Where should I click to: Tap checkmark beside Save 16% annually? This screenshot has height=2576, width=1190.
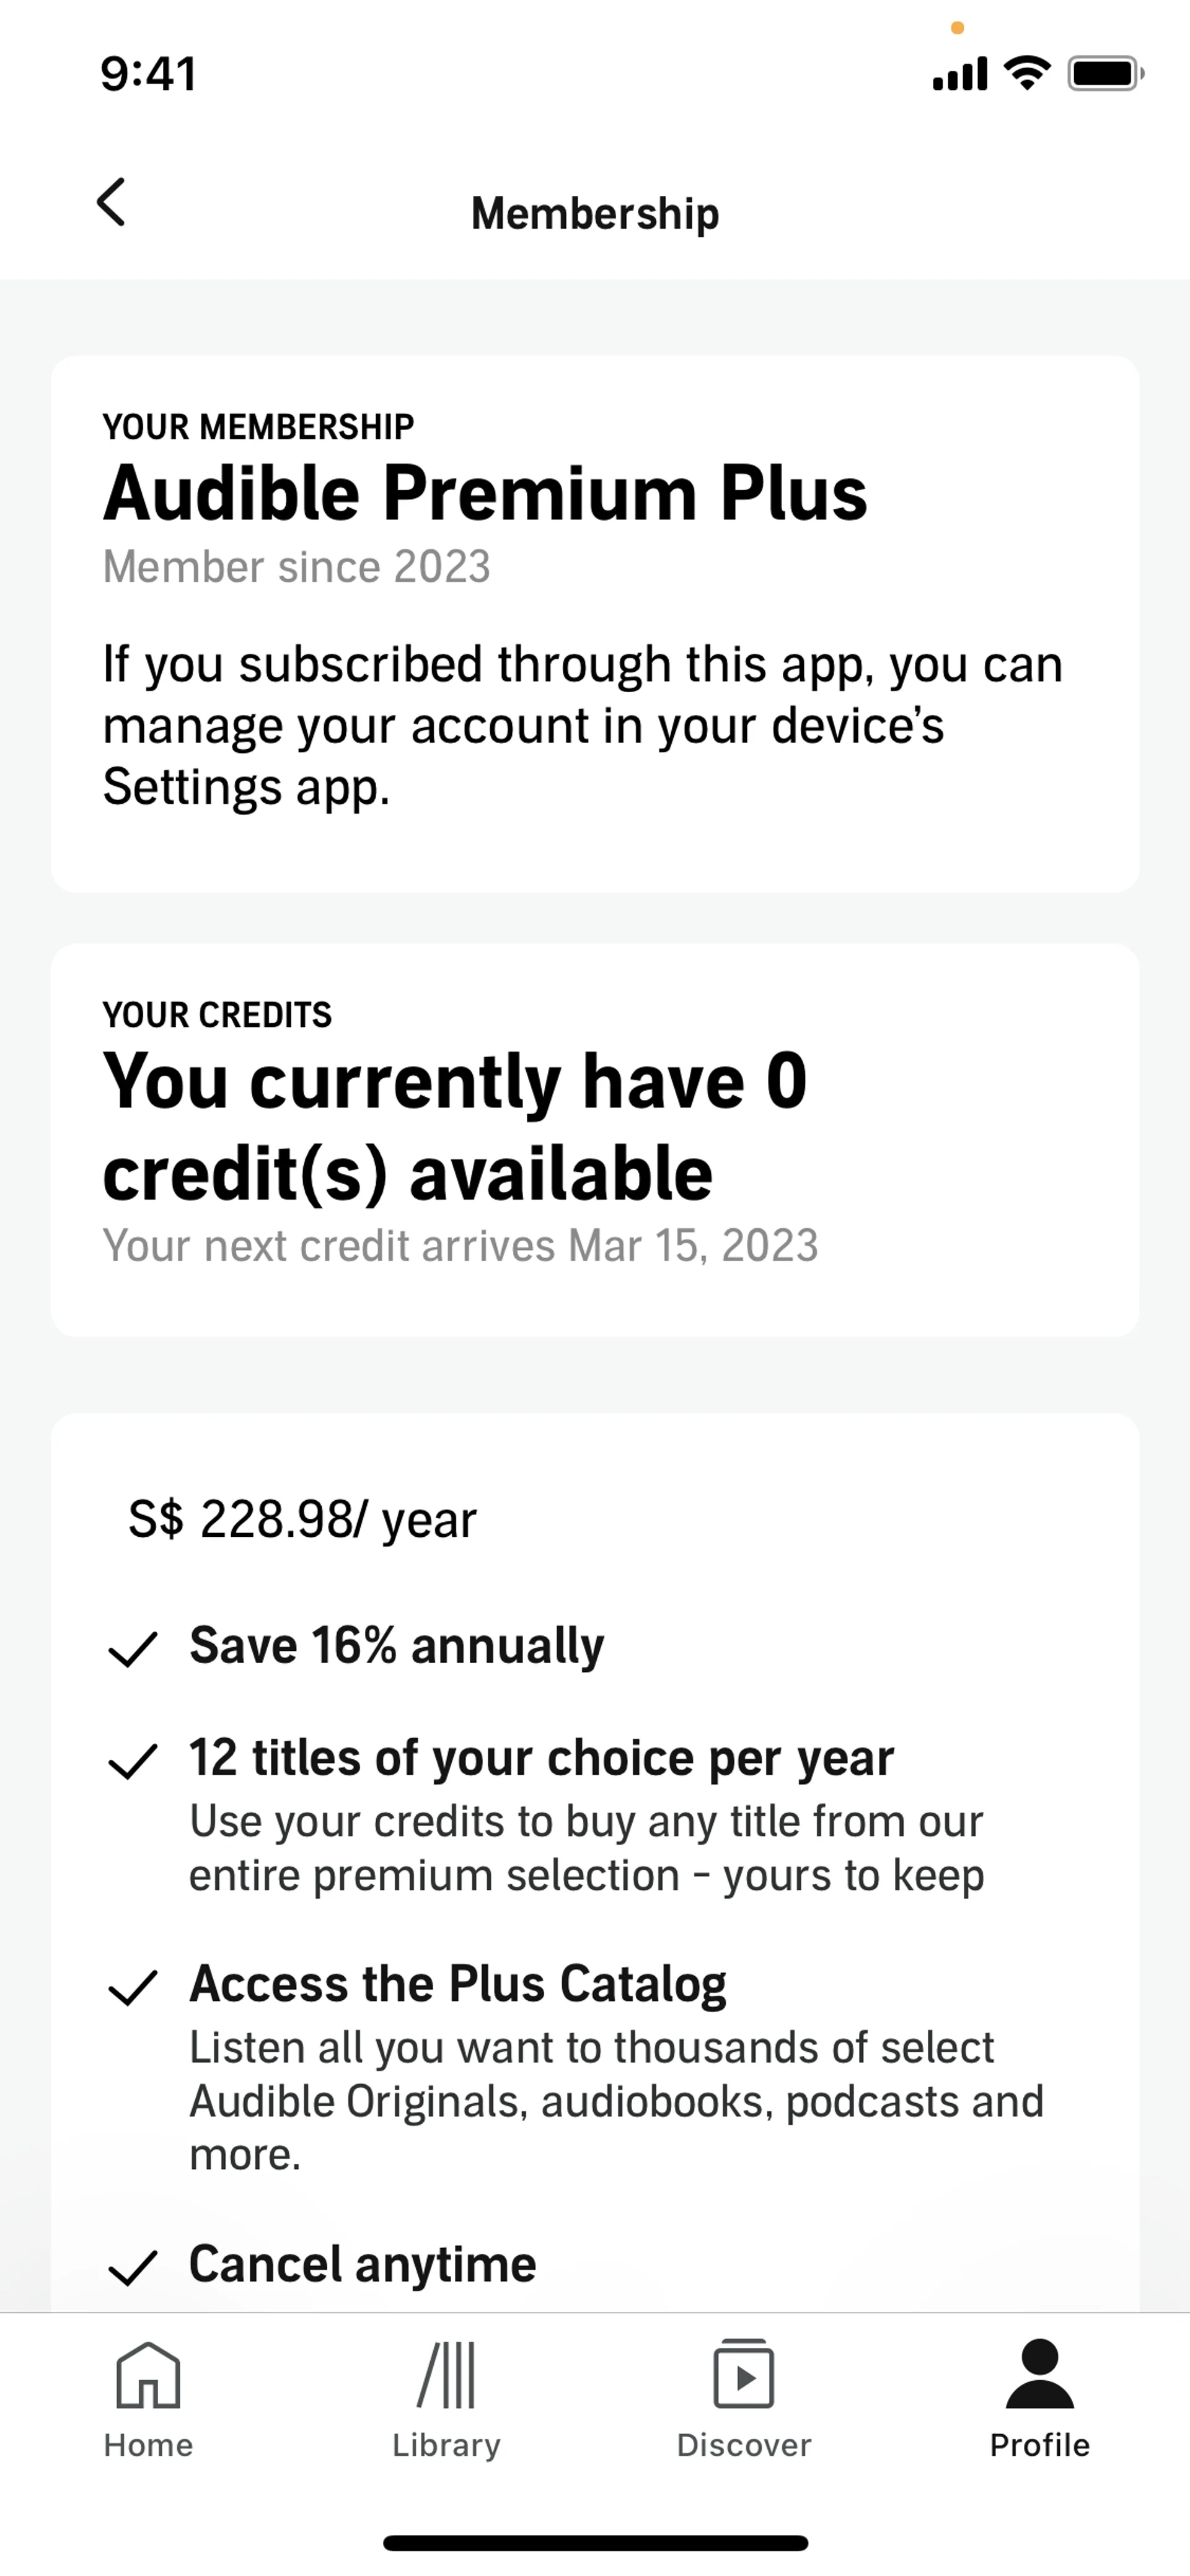[132, 1649]
